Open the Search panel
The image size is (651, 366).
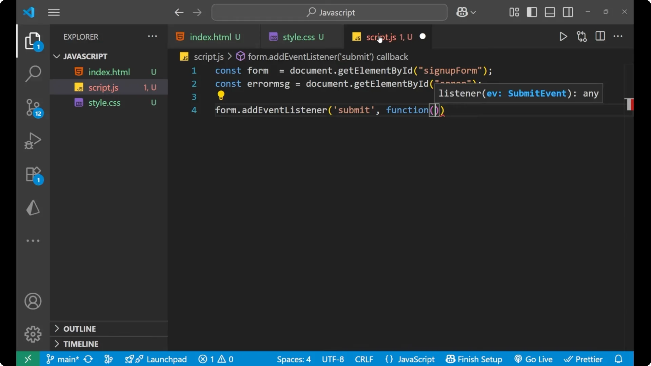tap(33, 73)
